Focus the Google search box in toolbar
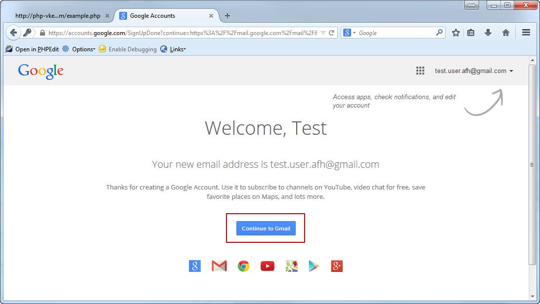 (396, 33)
